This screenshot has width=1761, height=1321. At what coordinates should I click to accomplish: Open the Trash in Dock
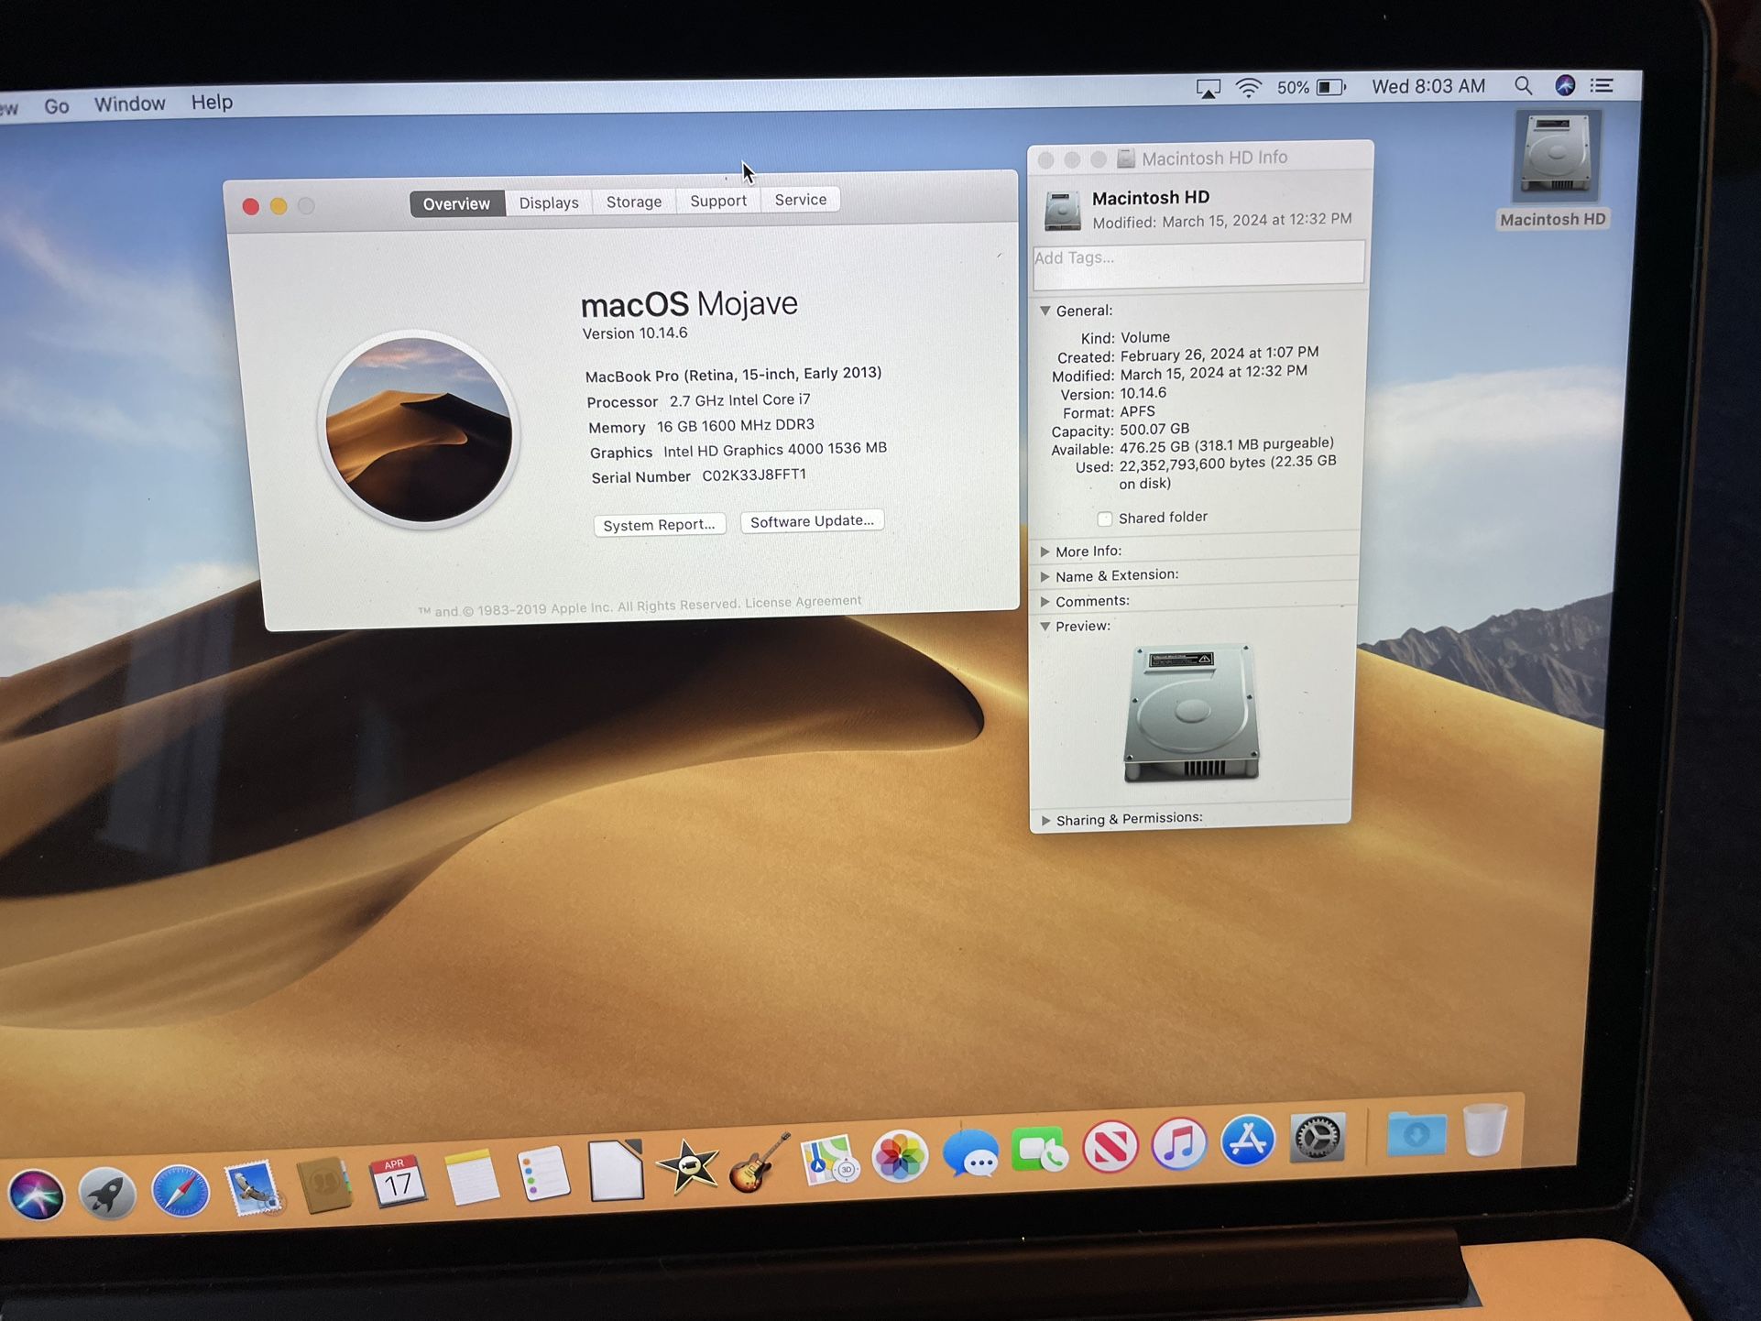[x=1484, y=1130]
